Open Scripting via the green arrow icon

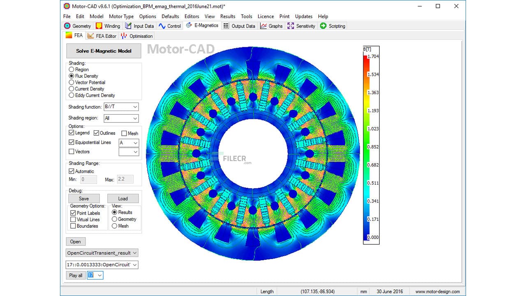tap(323, 25)
